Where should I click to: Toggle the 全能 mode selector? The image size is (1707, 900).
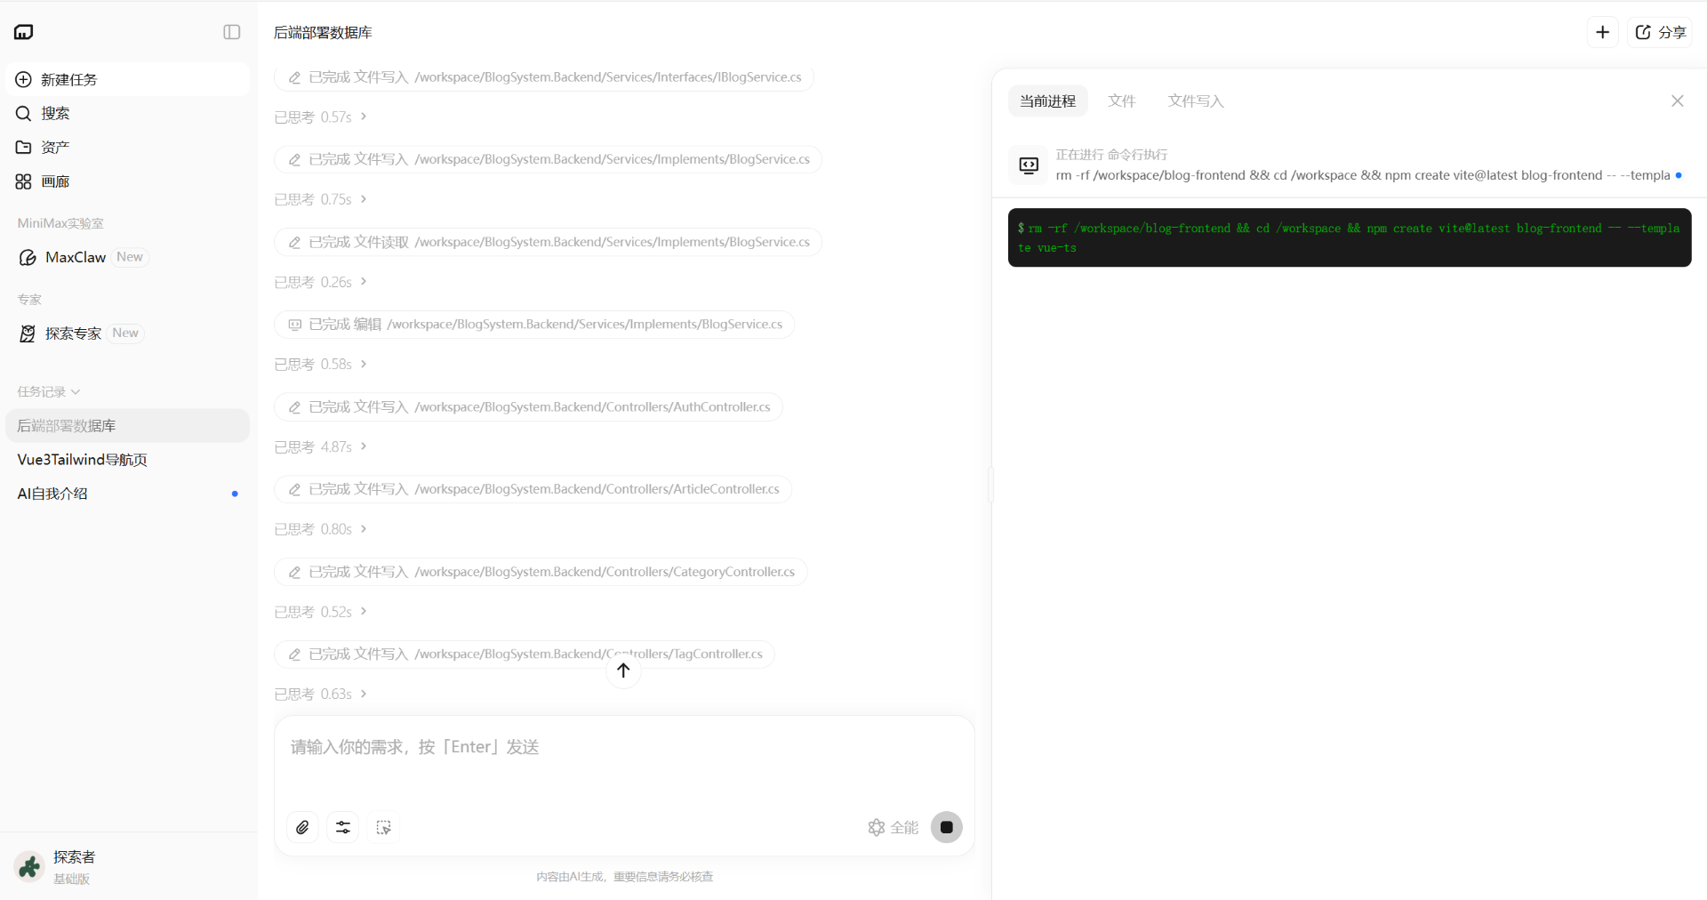[893, 827]
